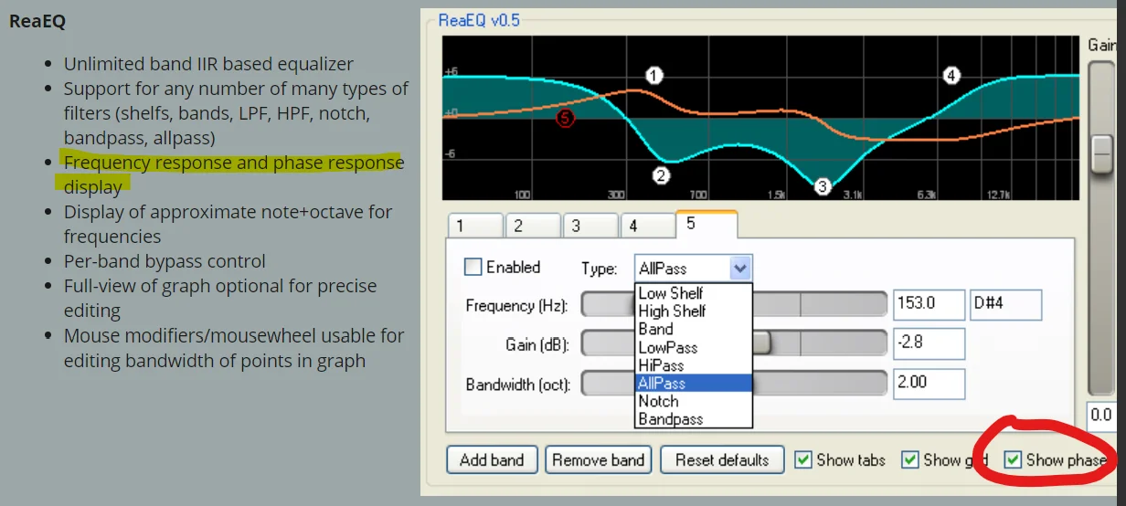Select band point 3 on EQ graph
Image resolution: width=1126 pixels, height=506 pixels.
click(x=822, y=186)
